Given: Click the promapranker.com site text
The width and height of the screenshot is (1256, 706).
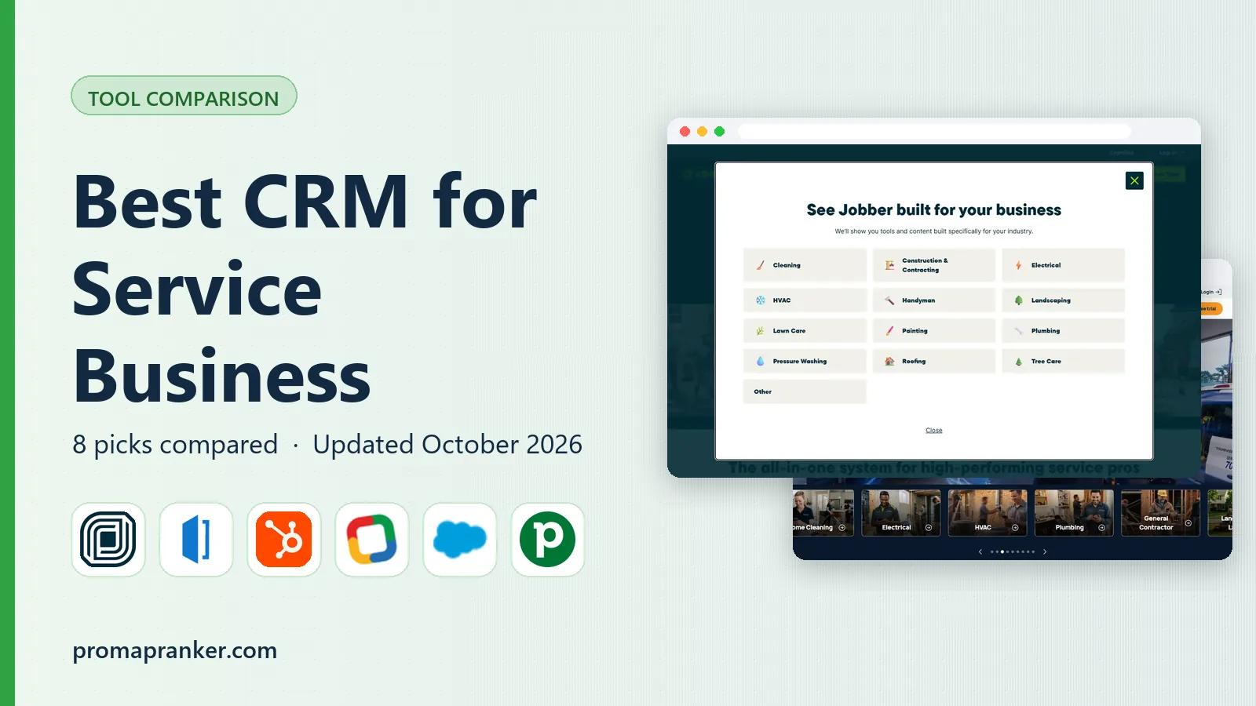Looking at the screenshot, I should [174, 650].
